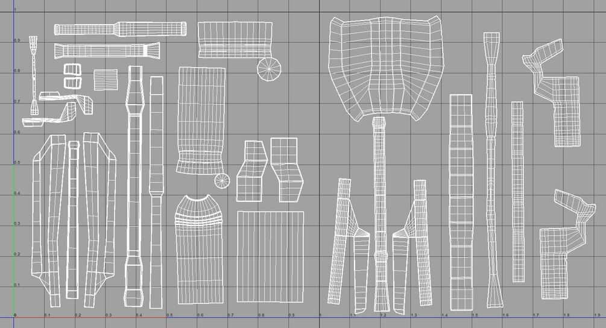
Task: Select plain tall strip with tapered notch
Action: point(156,192)
